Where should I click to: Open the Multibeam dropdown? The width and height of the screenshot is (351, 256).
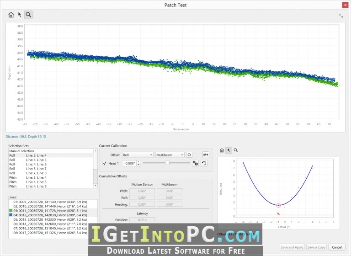coord(170,155)
